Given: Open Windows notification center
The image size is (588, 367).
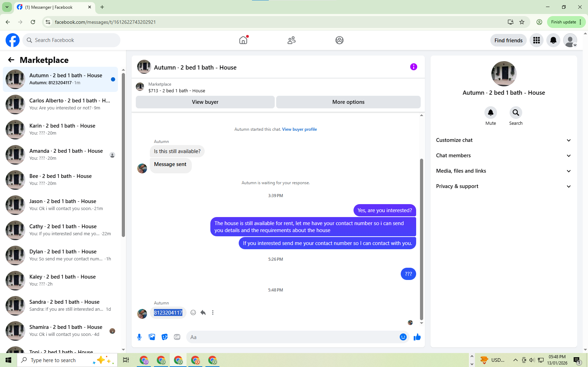Looking at the screenshot, I should pos(577,360).
